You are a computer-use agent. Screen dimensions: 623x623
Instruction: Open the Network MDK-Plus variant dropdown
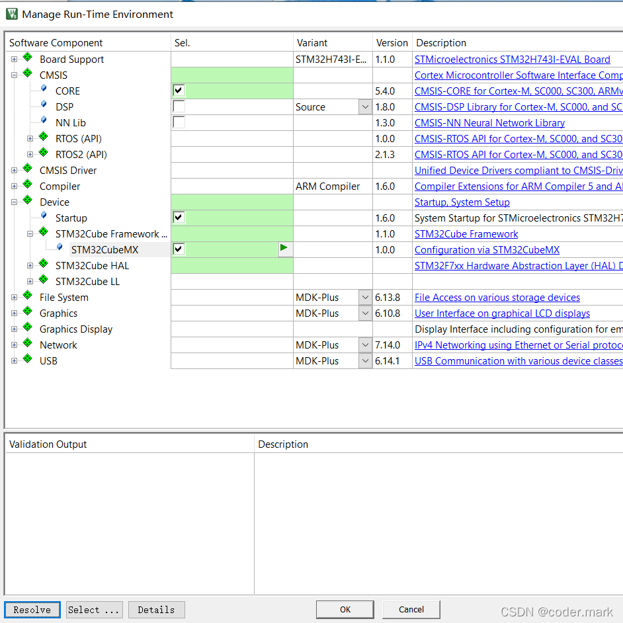tap(365, 345)
